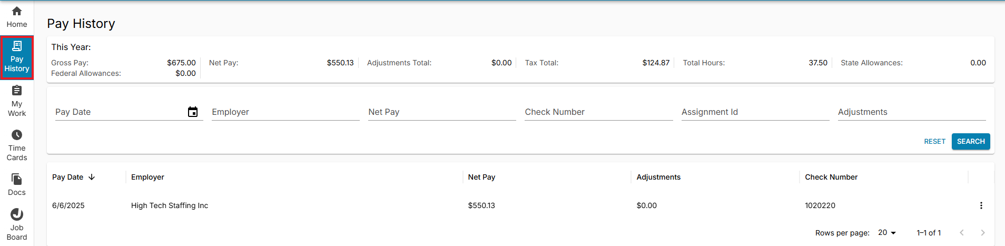Select the 6/6/2025 pay history row
Image resolution: width=1005 pixels, height=246 pixels.
pos(520,205)
